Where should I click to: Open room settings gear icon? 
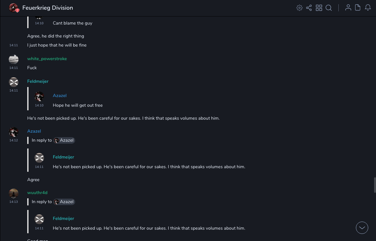coord(300,8)
